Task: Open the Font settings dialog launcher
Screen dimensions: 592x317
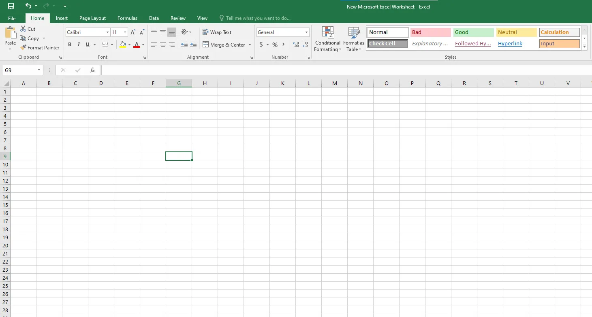Action: pos(144,57)
